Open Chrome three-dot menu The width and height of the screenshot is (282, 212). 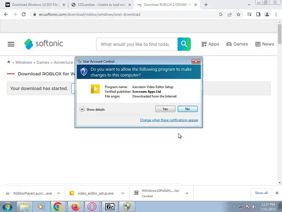point(276,14)
